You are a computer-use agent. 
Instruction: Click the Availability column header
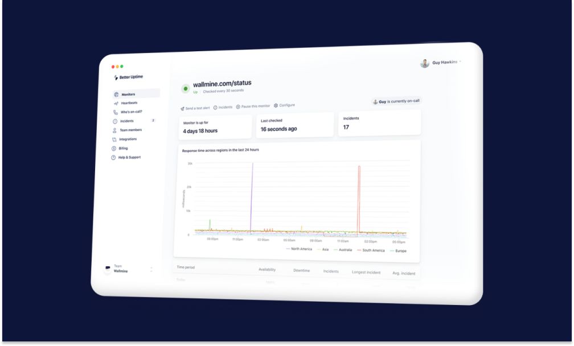(267, 270)
